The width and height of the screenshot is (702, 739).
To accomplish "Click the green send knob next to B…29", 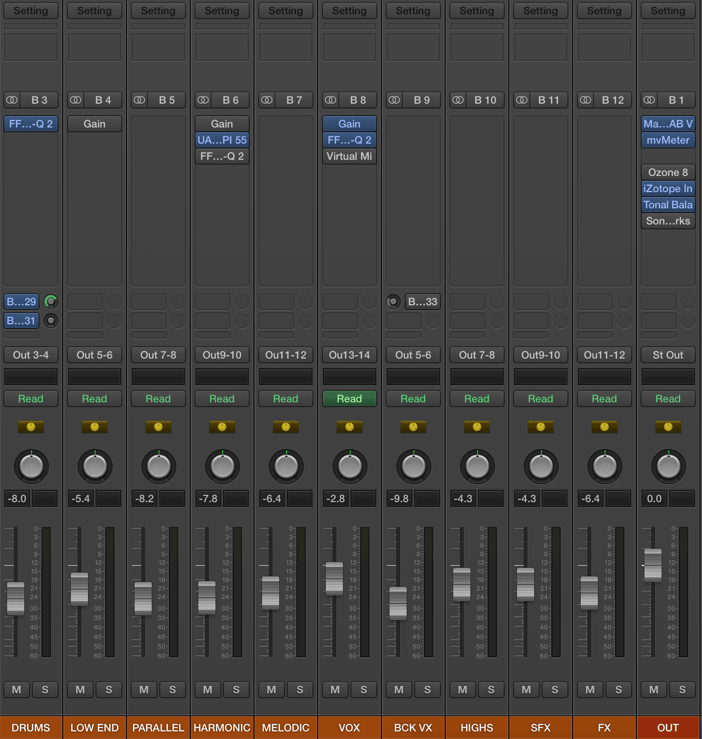I will [x=51, y=301].
